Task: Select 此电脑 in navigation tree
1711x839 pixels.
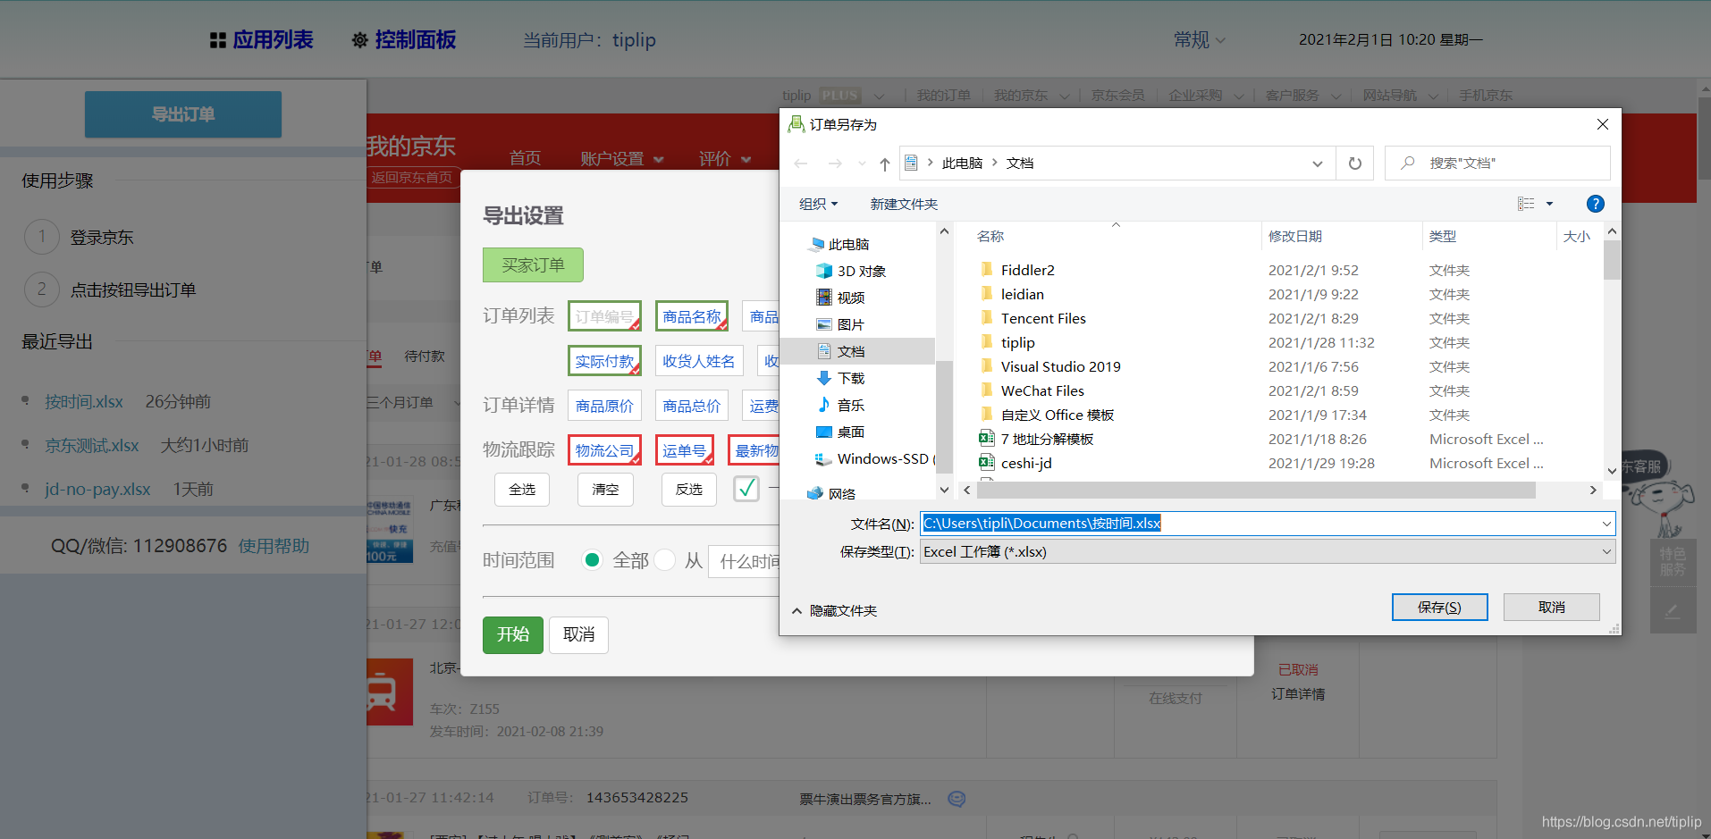Action: tap(839, 244)
